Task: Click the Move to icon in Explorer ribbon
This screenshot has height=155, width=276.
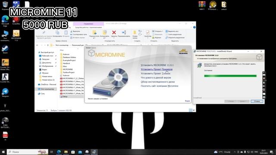Action: click(x=94, y=32)
